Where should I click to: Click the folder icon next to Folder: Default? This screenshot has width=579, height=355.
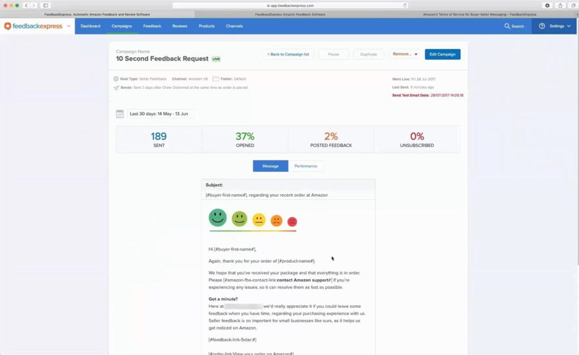point(215,79)
